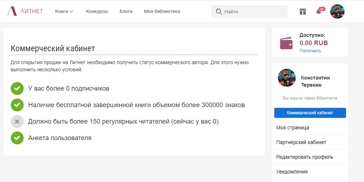The height and width of the screenshot is (182, 364).
Task: Click the 0.00 RUB balance
Action: click(314, 43)
